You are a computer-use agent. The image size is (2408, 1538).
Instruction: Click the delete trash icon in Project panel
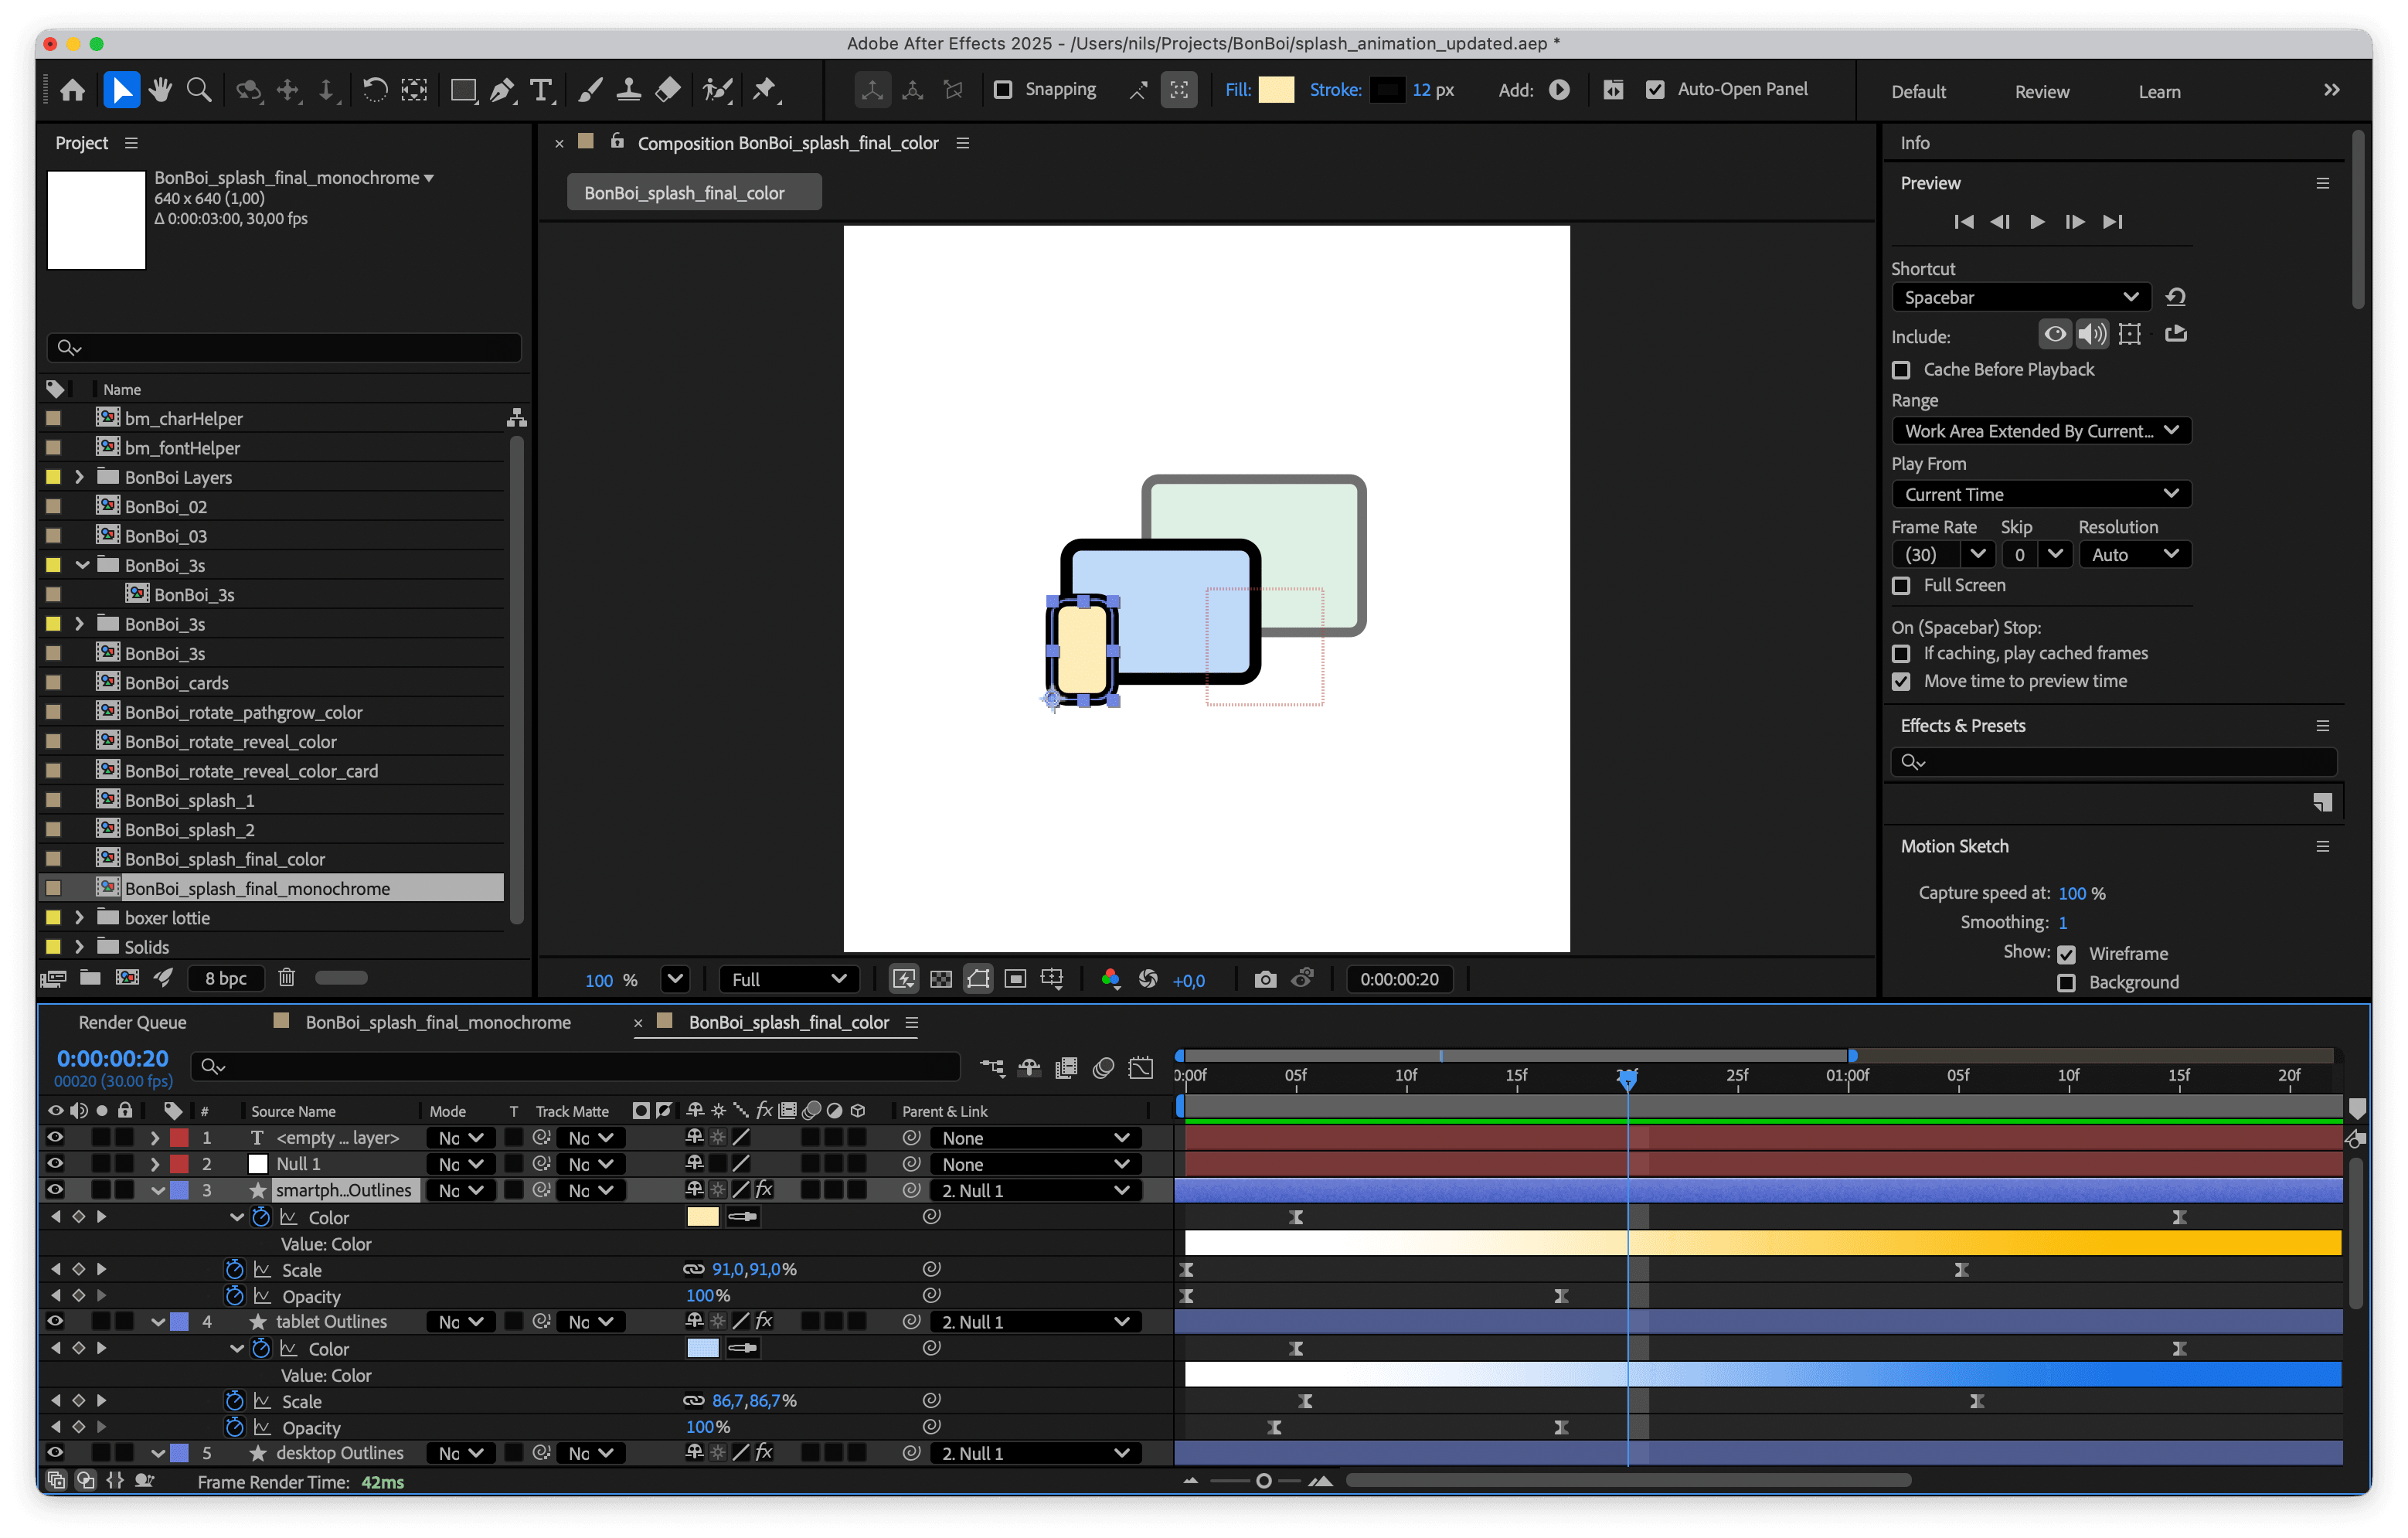coord(287,978)
